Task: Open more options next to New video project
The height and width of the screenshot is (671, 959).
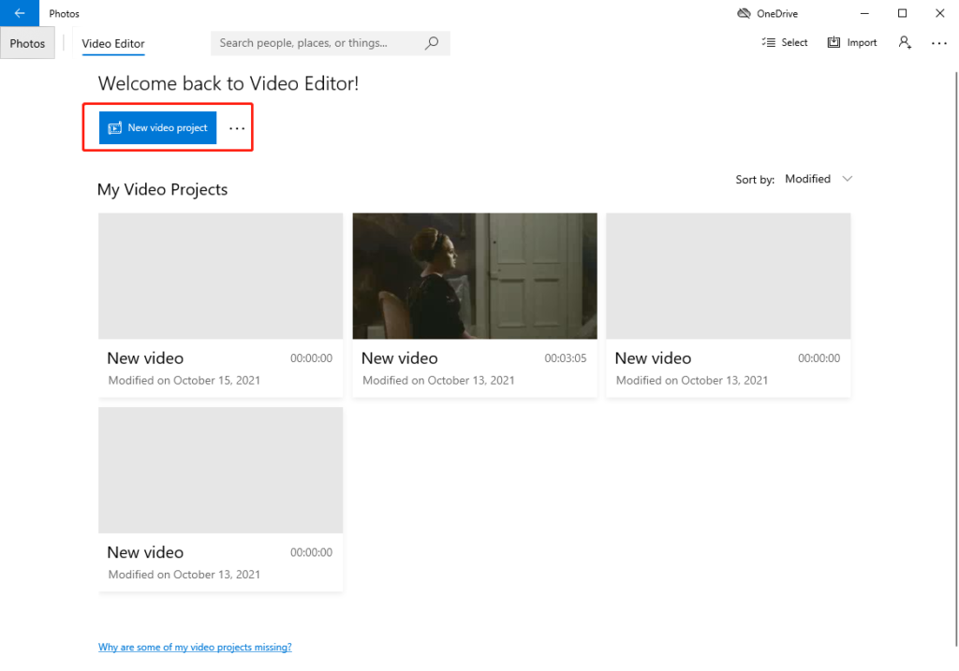Action: point(235,127)
